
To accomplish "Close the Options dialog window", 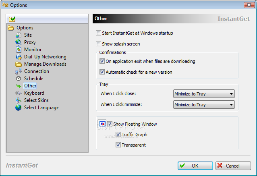I will tap(249, 5).
